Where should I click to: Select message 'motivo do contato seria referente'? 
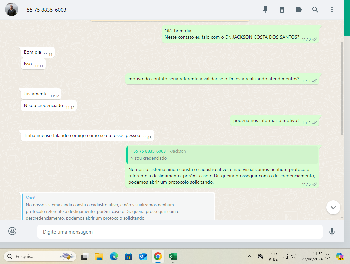click(x=222, y=79)
